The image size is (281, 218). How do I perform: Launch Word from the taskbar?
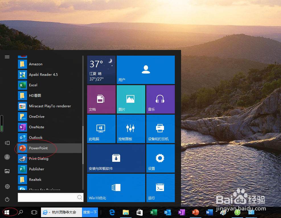[x=209, y=212]
